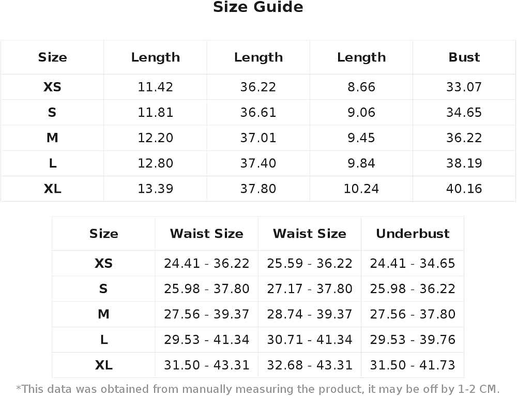Select the Bust column header
Image resolution: width=517 pixels, height=396 pixels.
464,57
